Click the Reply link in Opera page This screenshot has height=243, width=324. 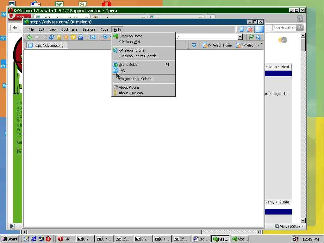point(270,202)
